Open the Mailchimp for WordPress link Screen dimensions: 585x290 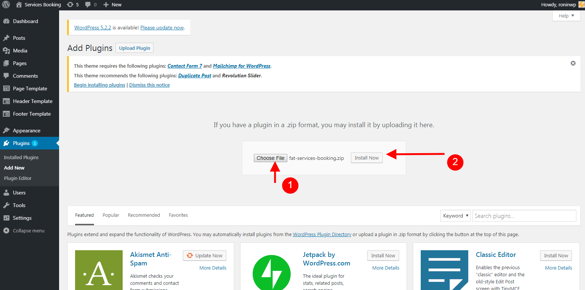(242, 66)
